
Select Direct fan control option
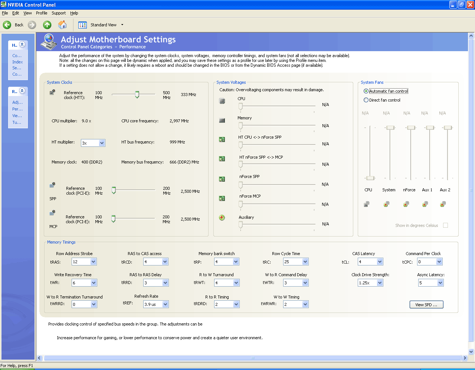(x=366, y=100)
